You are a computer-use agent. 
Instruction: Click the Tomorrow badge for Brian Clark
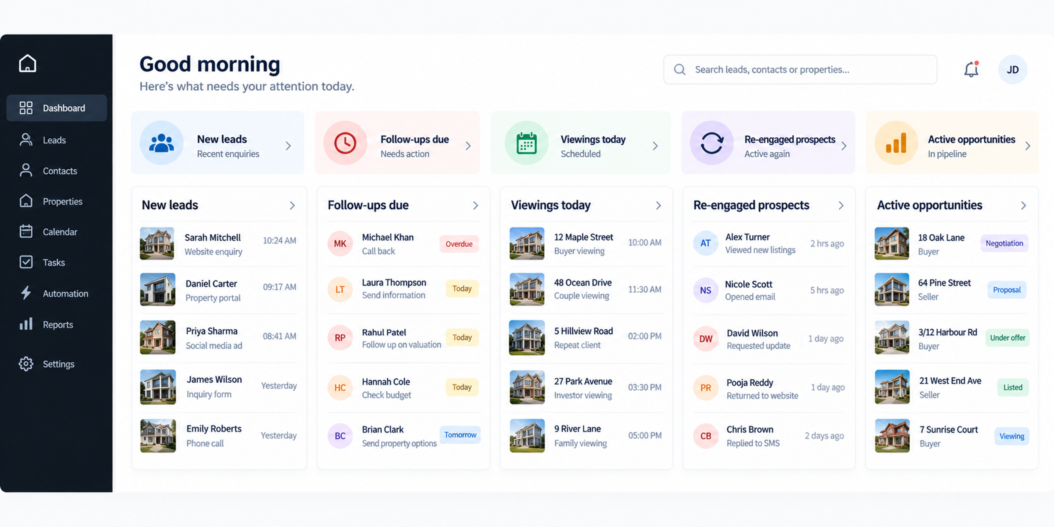[460, 435]
